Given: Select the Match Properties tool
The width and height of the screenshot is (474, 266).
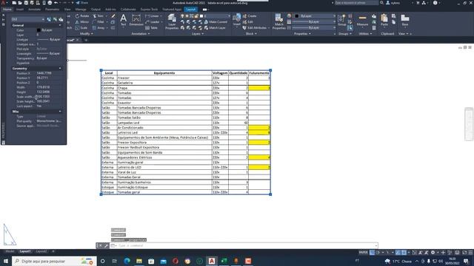Looking at the screenshot, I should click(278, 21).
